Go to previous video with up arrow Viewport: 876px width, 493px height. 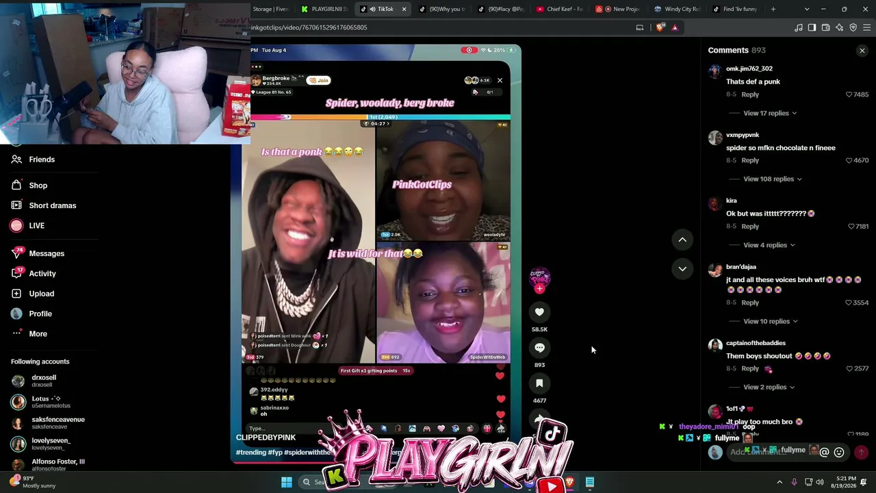(682, 240)
